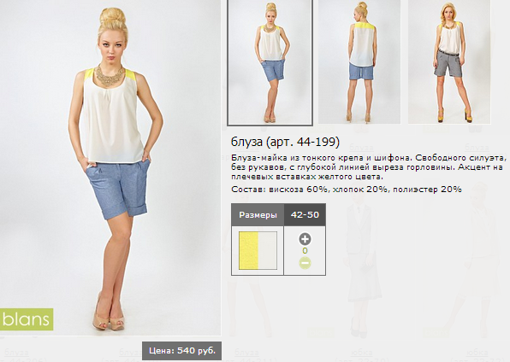Click the Цена: 540 руб. price label

coord(181,351)
